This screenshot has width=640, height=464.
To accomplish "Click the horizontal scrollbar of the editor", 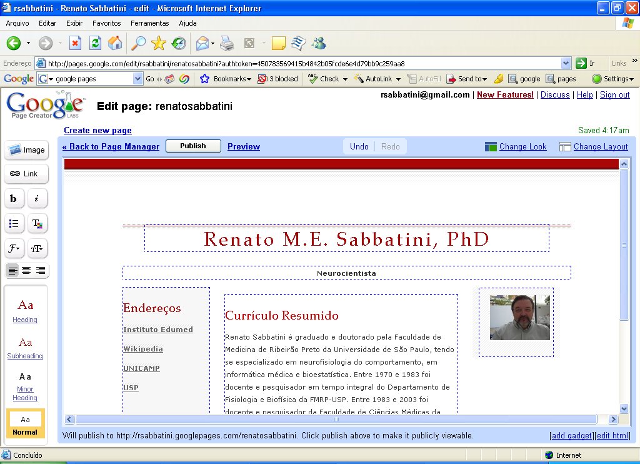I will pyautogui.click(x=336, y=419).
